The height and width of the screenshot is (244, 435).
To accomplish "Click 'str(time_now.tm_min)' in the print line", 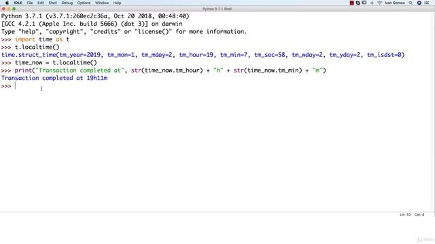I will (x=267, y=70).
